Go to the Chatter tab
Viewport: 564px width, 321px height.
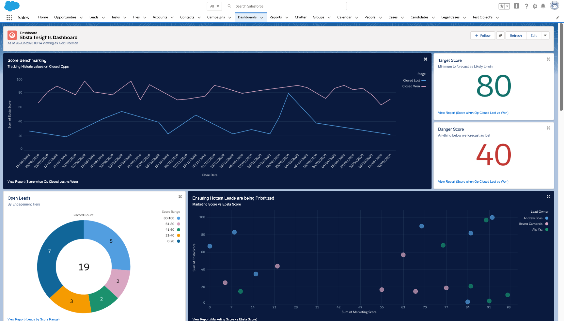(x=300, y=17)
